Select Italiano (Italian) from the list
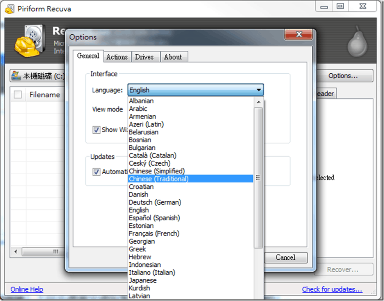 (x=191, y=273)
